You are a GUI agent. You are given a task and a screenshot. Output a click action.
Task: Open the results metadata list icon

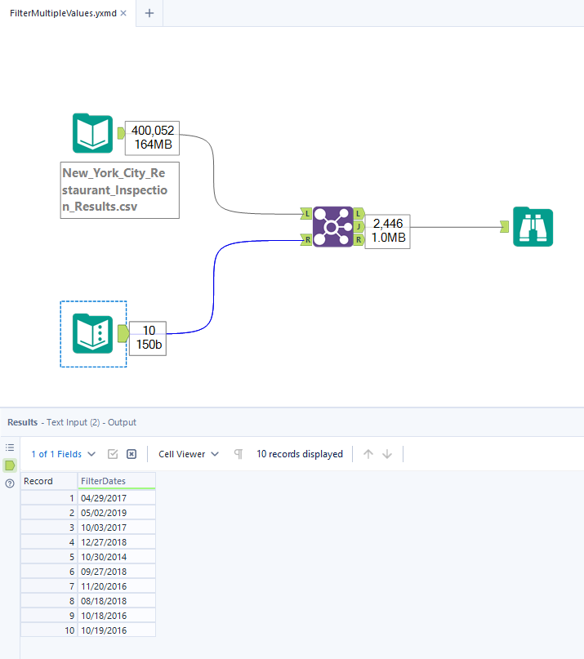click(10, 447)
